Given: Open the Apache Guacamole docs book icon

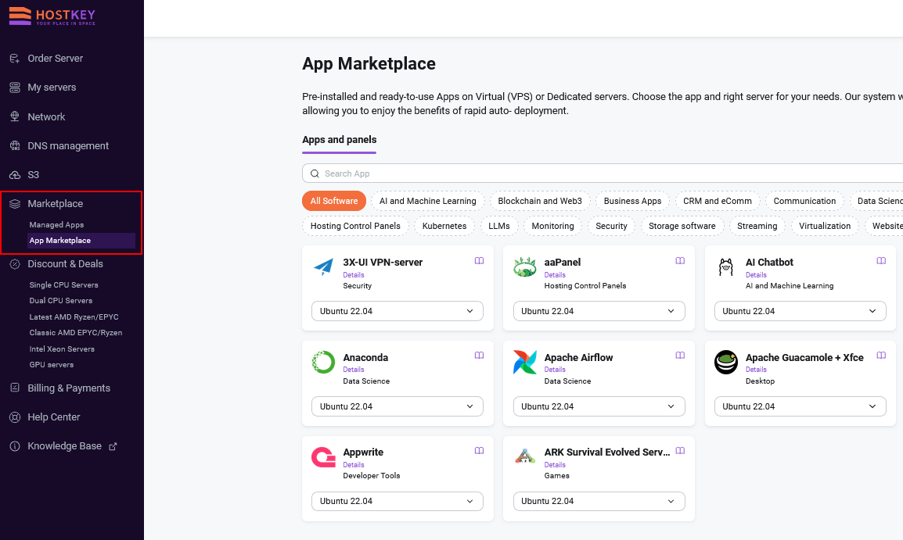Looking at the screenshot, I should [881, 356].
